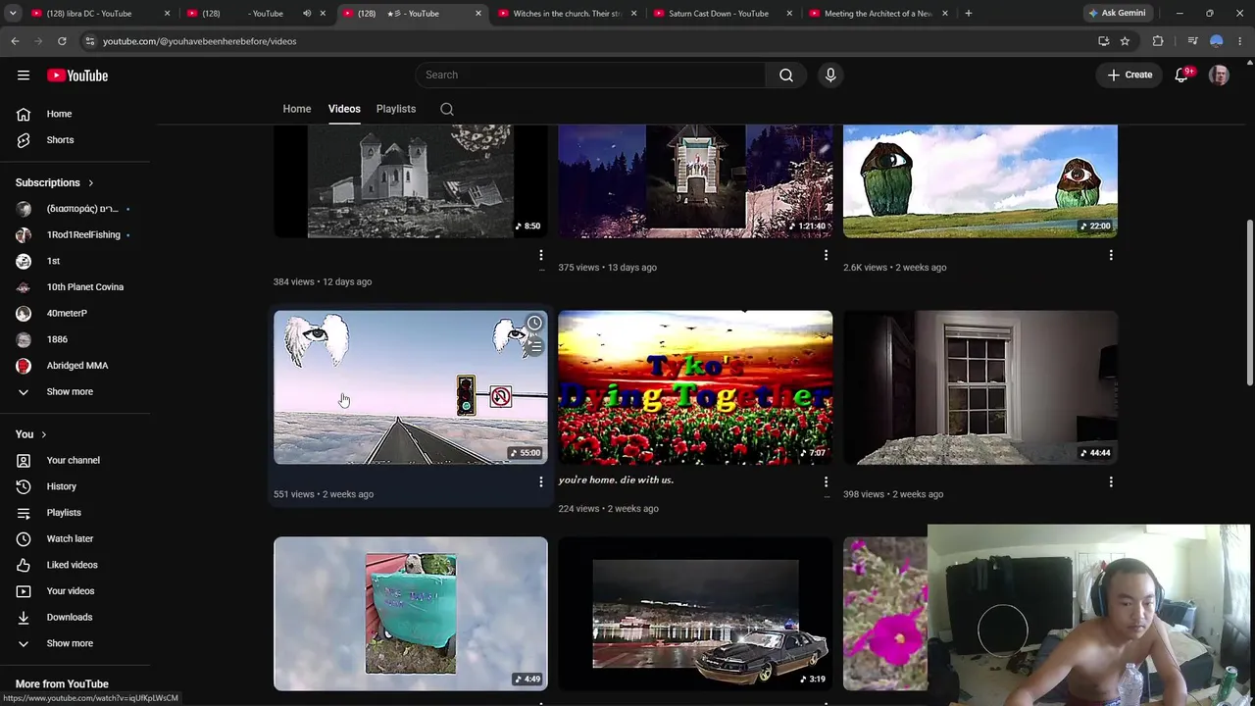Screen dimensions: 1255x706
Task: Start voice search with the microphone icon
Action: 830,75
